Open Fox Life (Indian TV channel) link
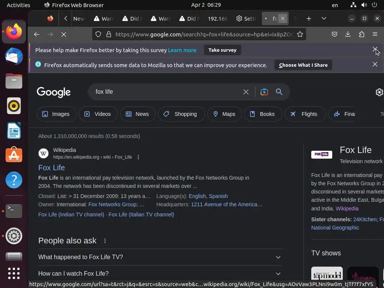Image resolution: width=384 pixels, height=288 pixels. tap(71, 214)
